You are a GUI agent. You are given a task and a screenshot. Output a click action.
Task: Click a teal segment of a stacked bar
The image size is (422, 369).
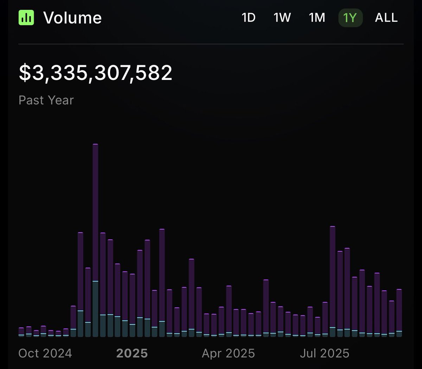click(x=95, y=310)
